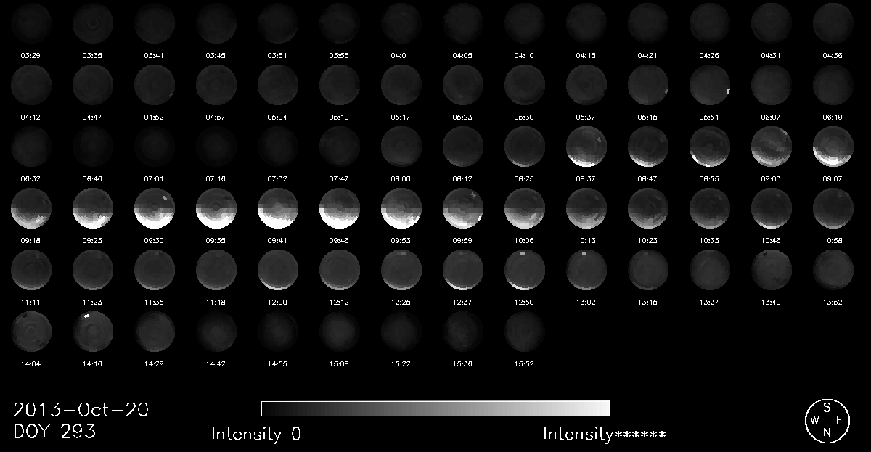This screenshot has height=452, width=871.
Task: Click the S-W-E-N compass icon
Action: click(x=826, y=421)
